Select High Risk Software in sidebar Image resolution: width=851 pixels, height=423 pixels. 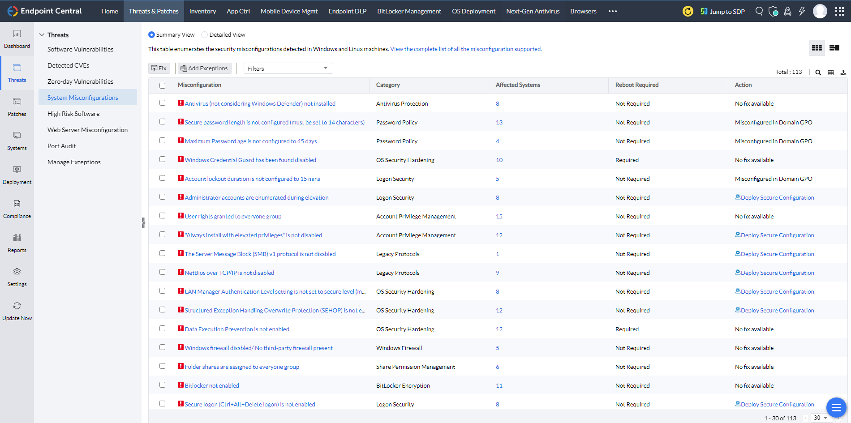73,114
